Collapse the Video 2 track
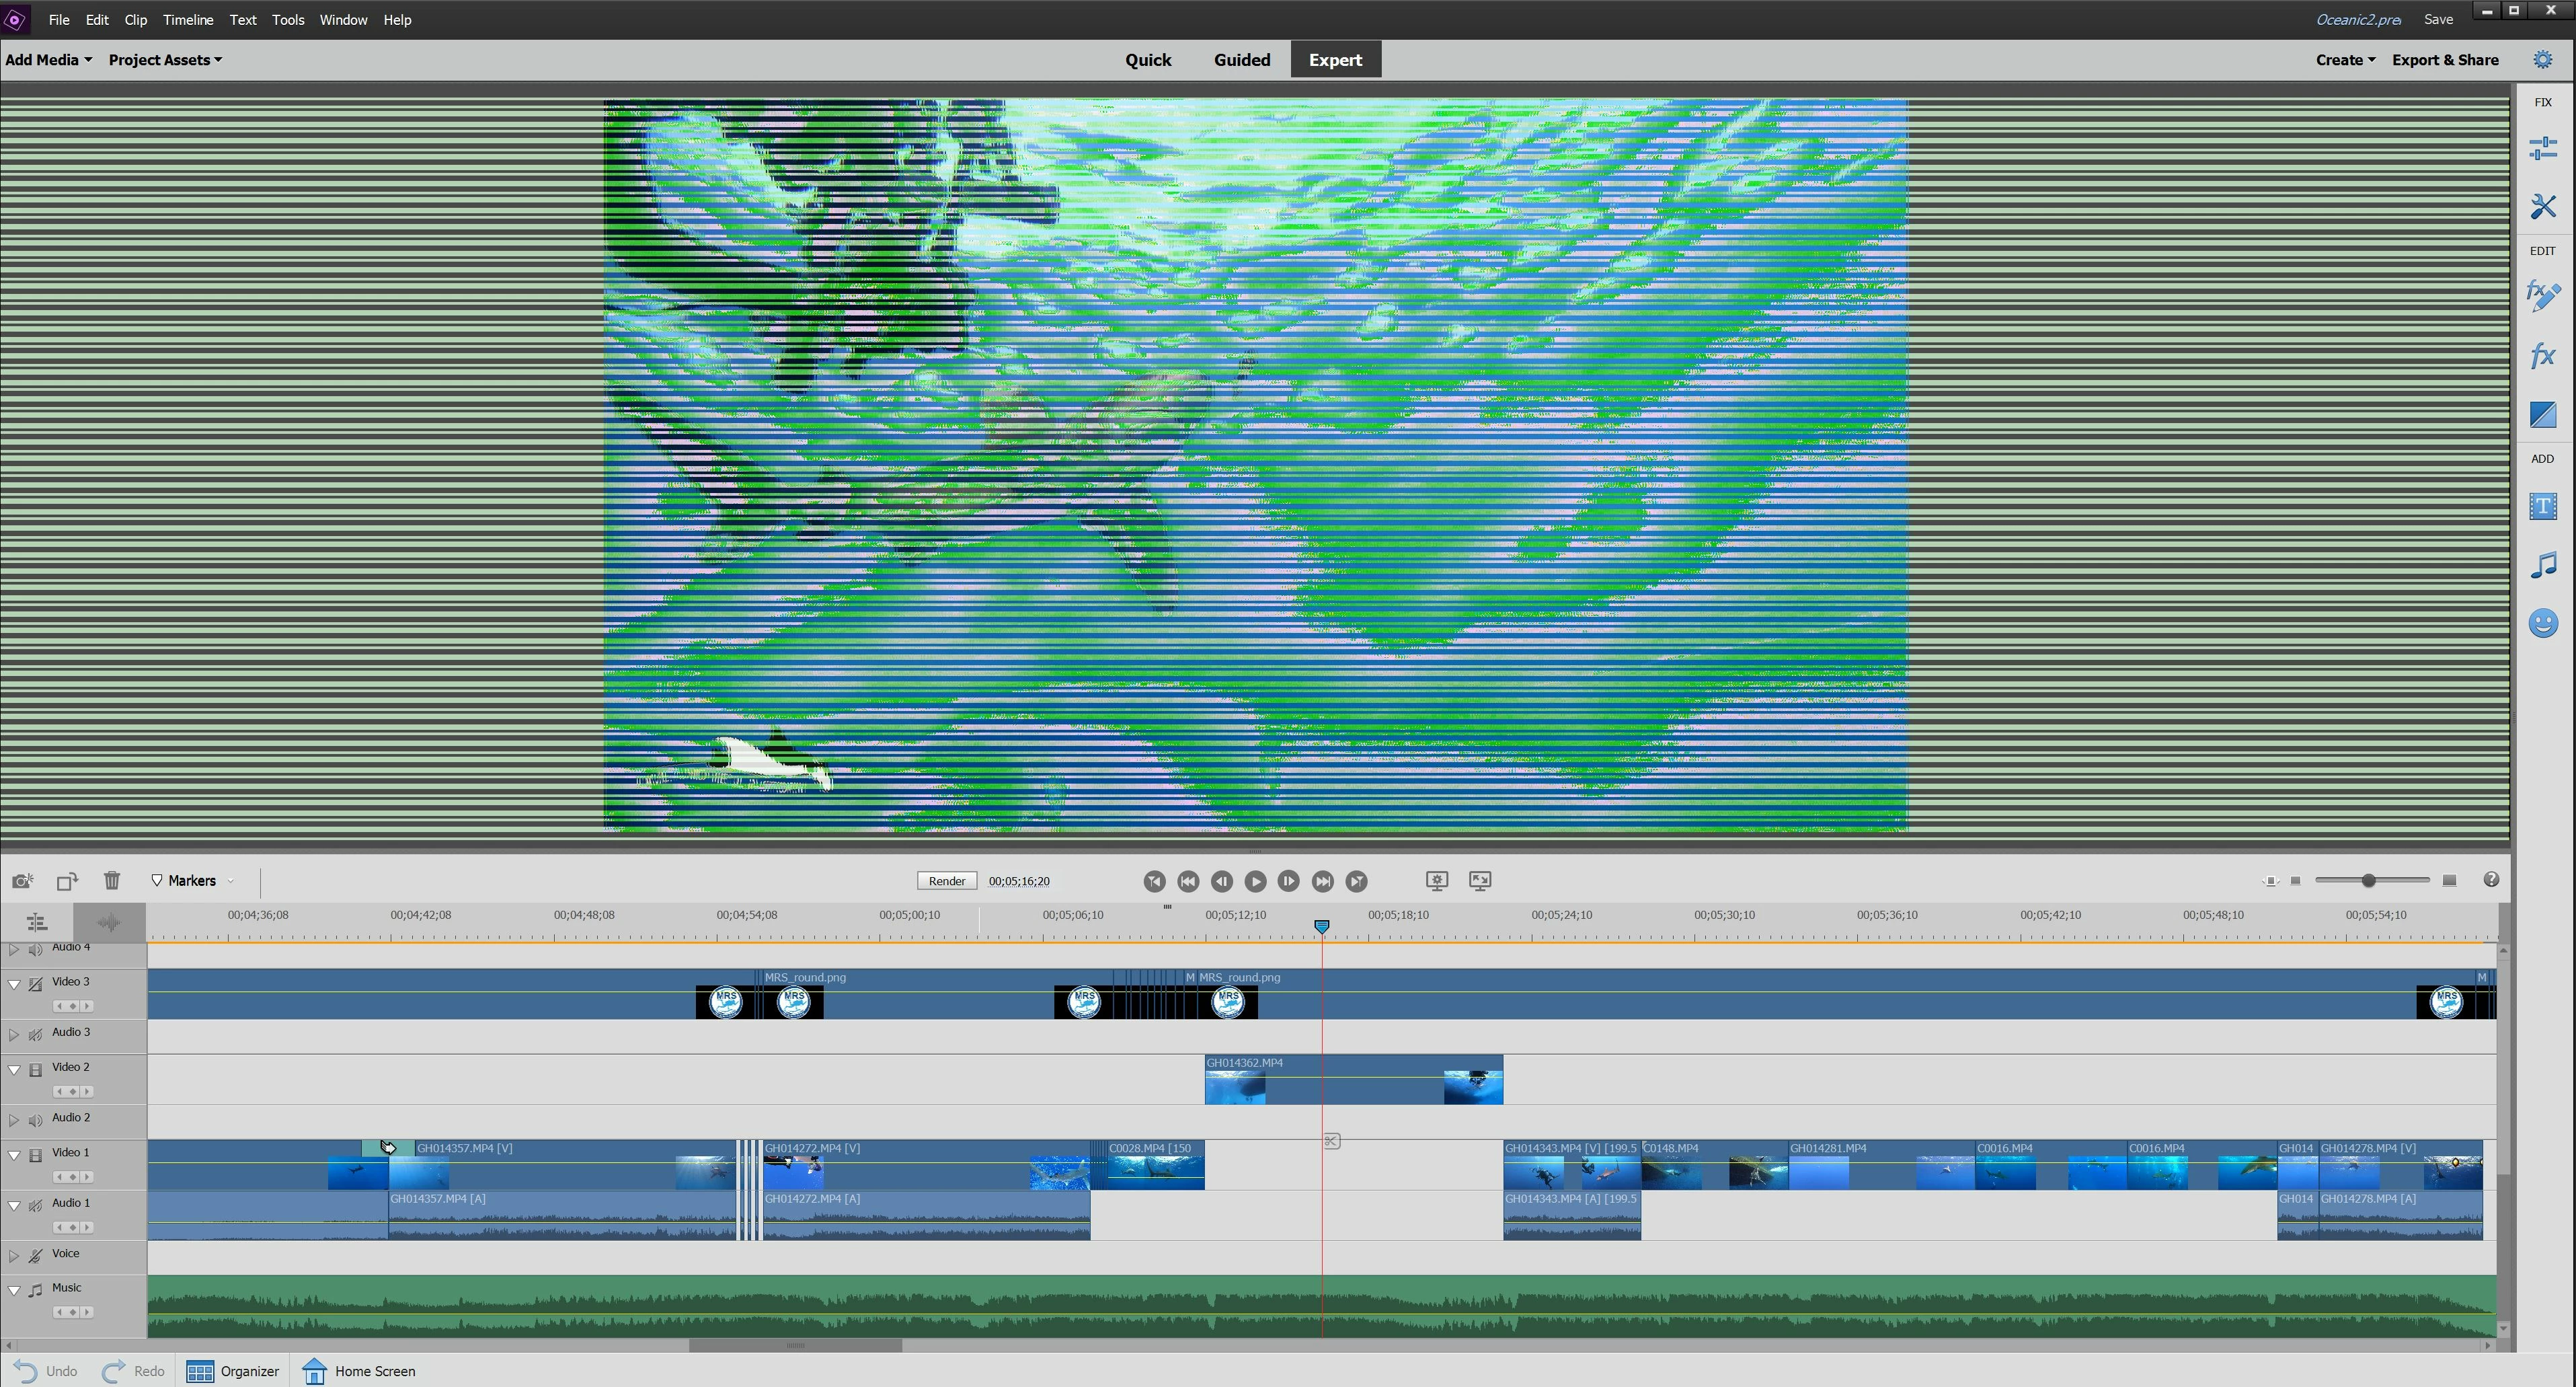 tap(14, 1069)
